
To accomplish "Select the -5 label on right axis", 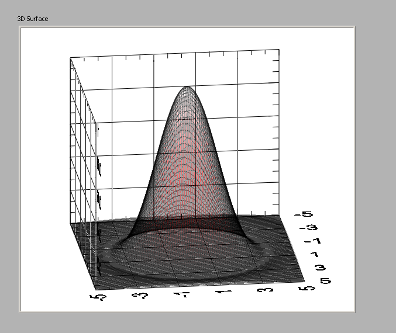I will [305, 214].
